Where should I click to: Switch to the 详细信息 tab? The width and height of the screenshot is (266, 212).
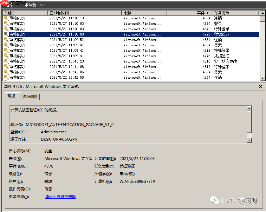(x=30, y=97)
